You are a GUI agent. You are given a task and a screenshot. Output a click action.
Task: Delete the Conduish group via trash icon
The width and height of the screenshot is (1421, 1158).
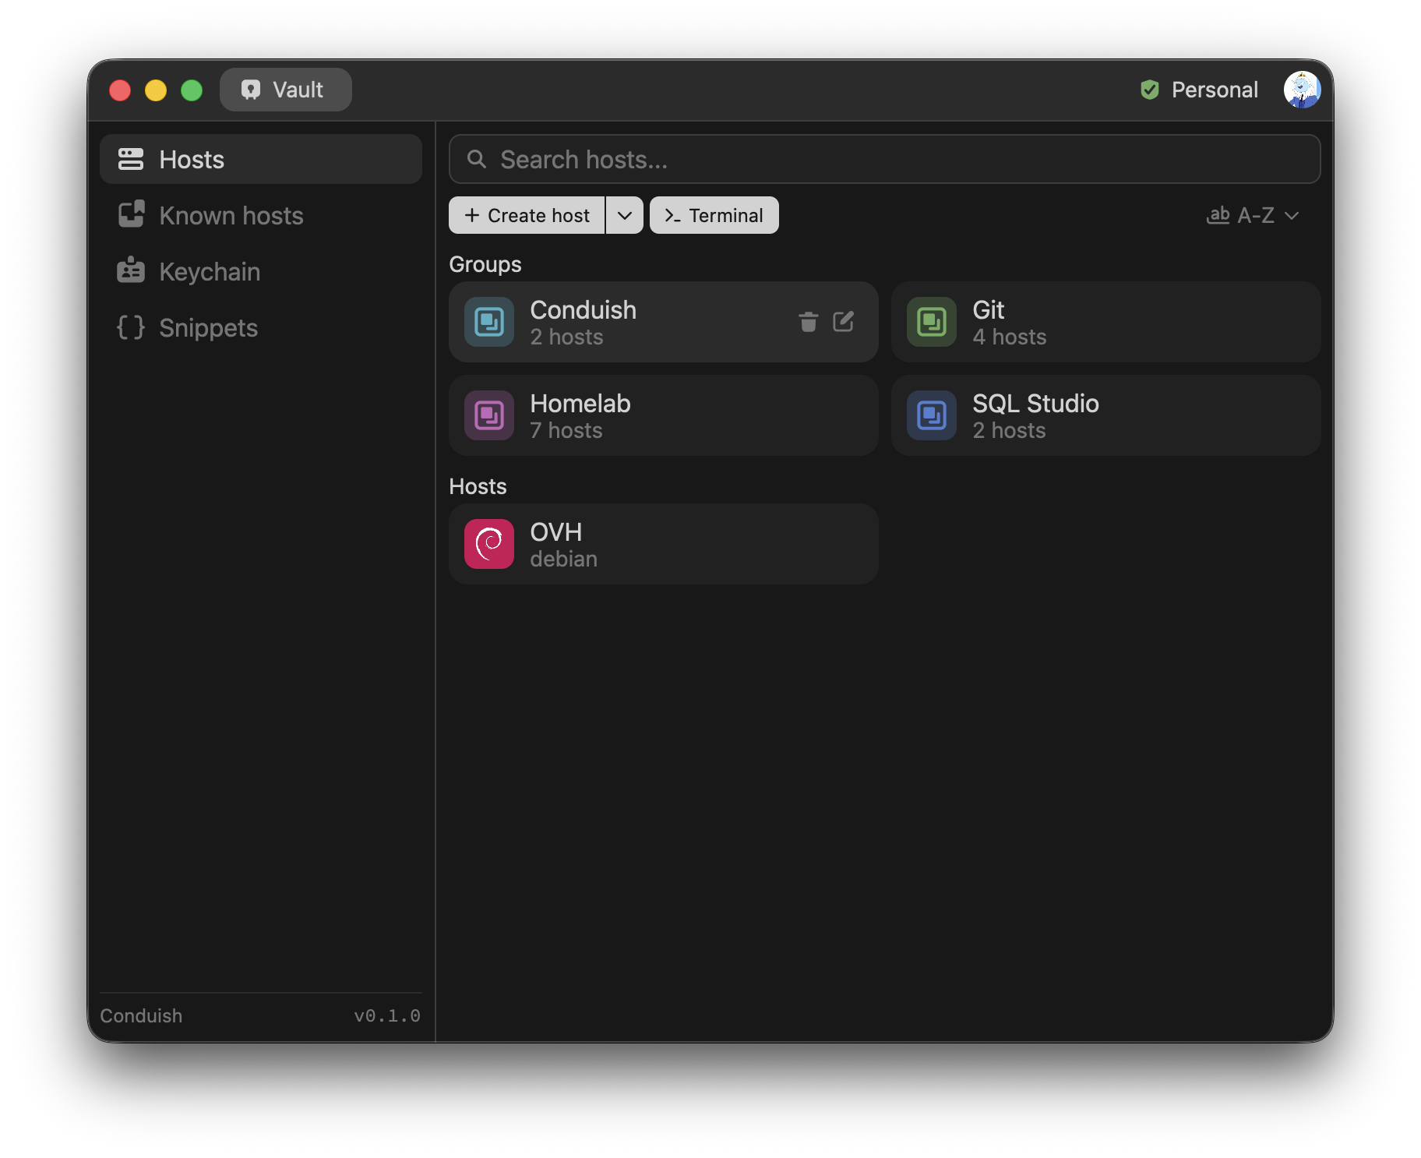[809, 322]
